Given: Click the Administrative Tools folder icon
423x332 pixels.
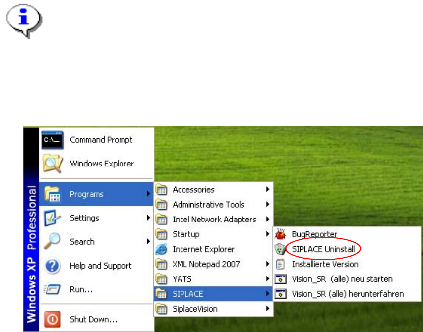Looking at the screenshot, I should click(161, 204).
